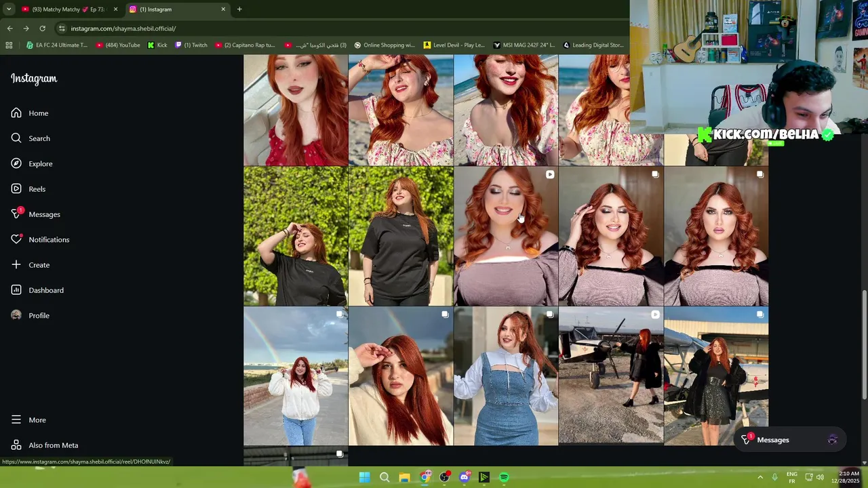Image resolution: width=868 pixels, height=488 pixels.
Task: Open Reels from the sidebar
Action: pyautogui.click(x=28, y=189)
